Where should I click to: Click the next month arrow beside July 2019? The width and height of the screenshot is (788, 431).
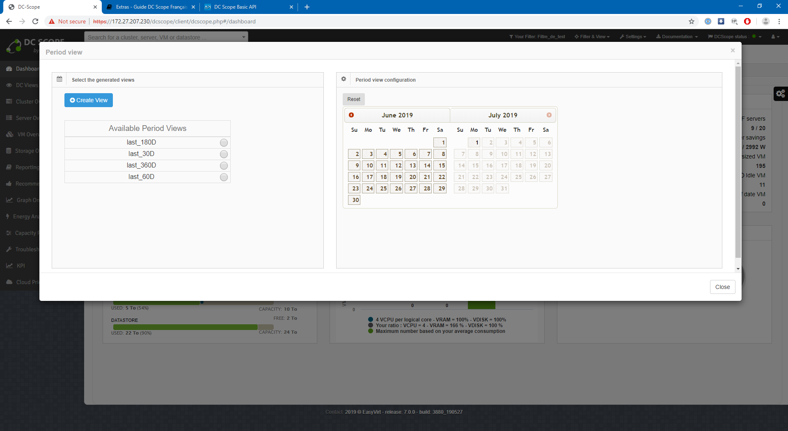coord(549,115)
